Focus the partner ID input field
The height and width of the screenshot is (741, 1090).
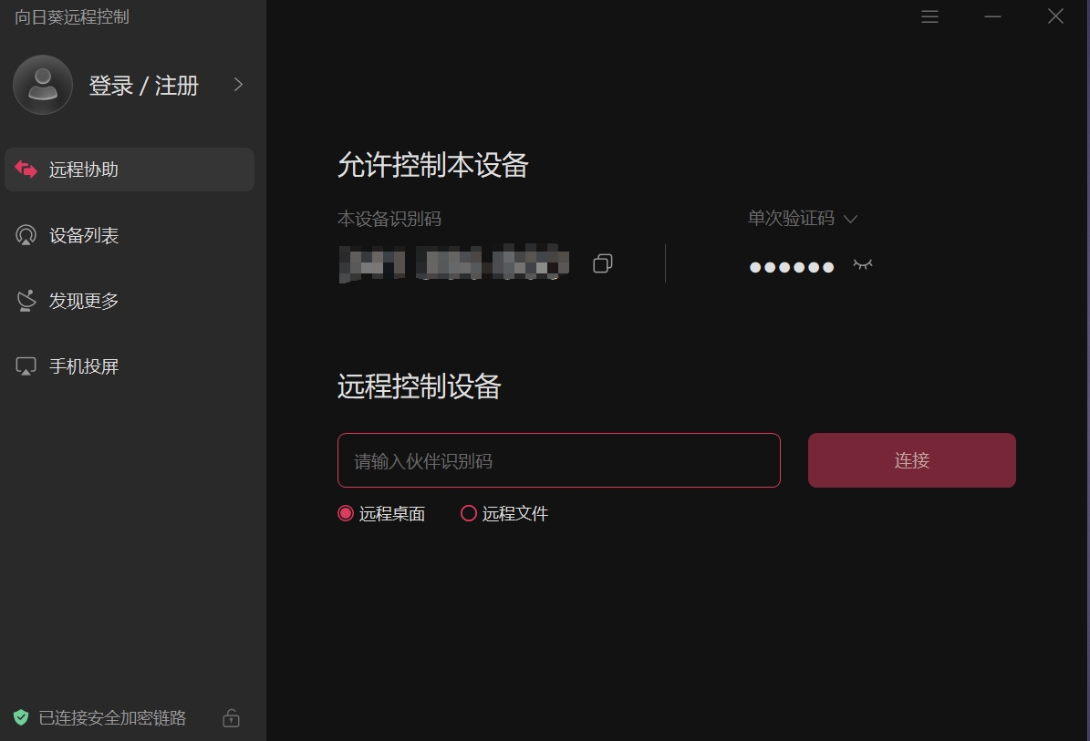(559, 460)
